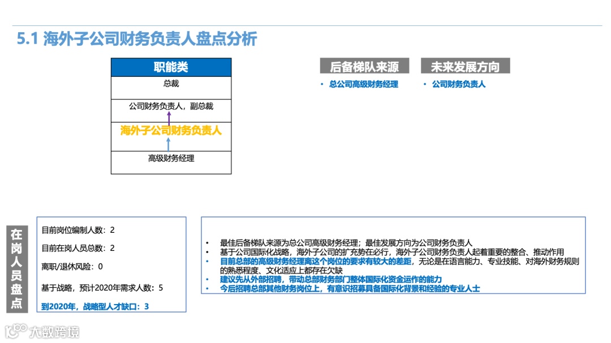The height and width of the screenshot is (343, 611).
Task: Click the blue upward arrow above 高级财务经理
Action: point(169,144)
